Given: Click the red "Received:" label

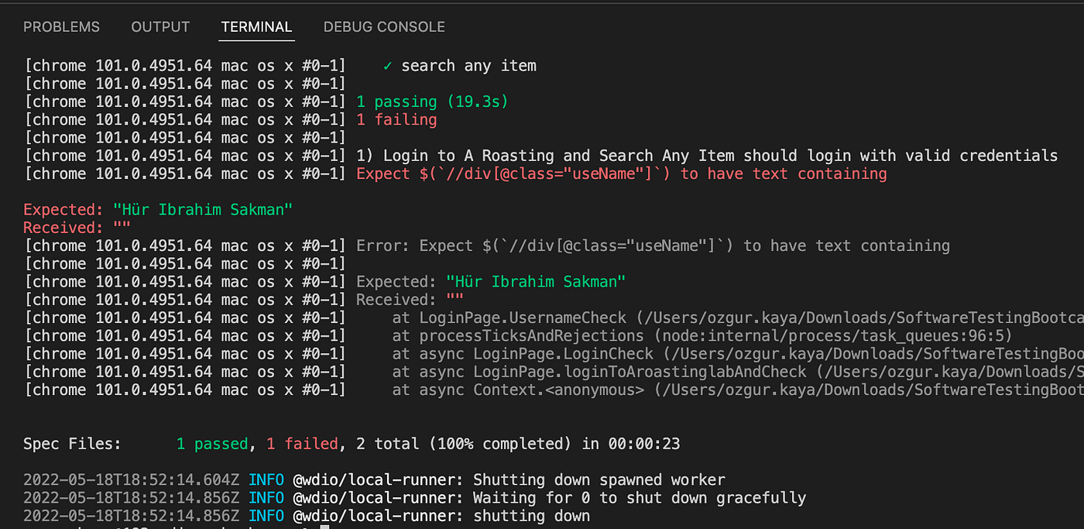Looking at the screenshot, I should point(63,228).
